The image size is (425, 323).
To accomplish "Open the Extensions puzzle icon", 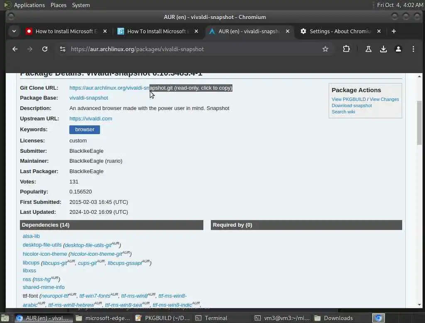I will [x=346, y=49].
